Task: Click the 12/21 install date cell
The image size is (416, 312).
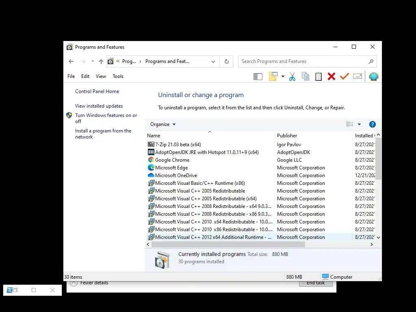Action: [365, 175]
